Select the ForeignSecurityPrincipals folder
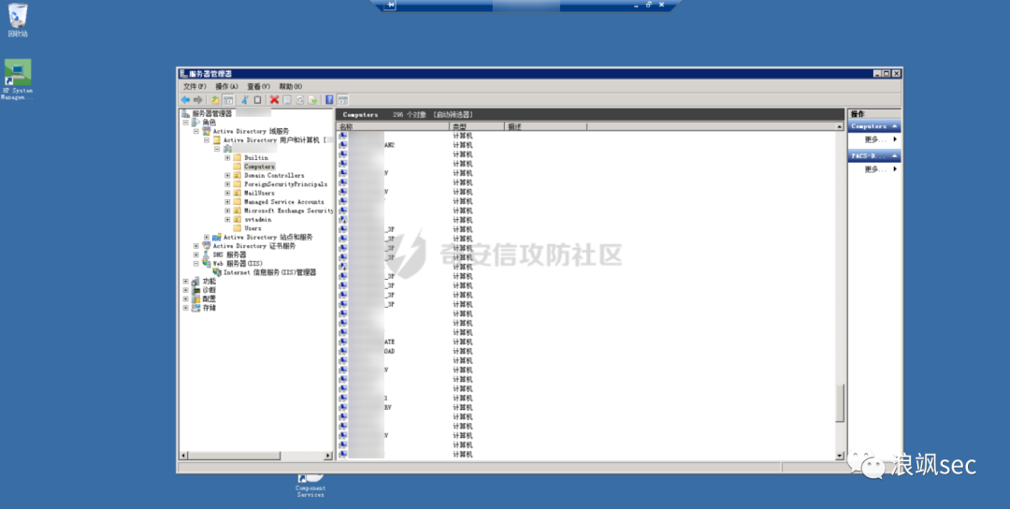1010x509 pixels. 285,184
